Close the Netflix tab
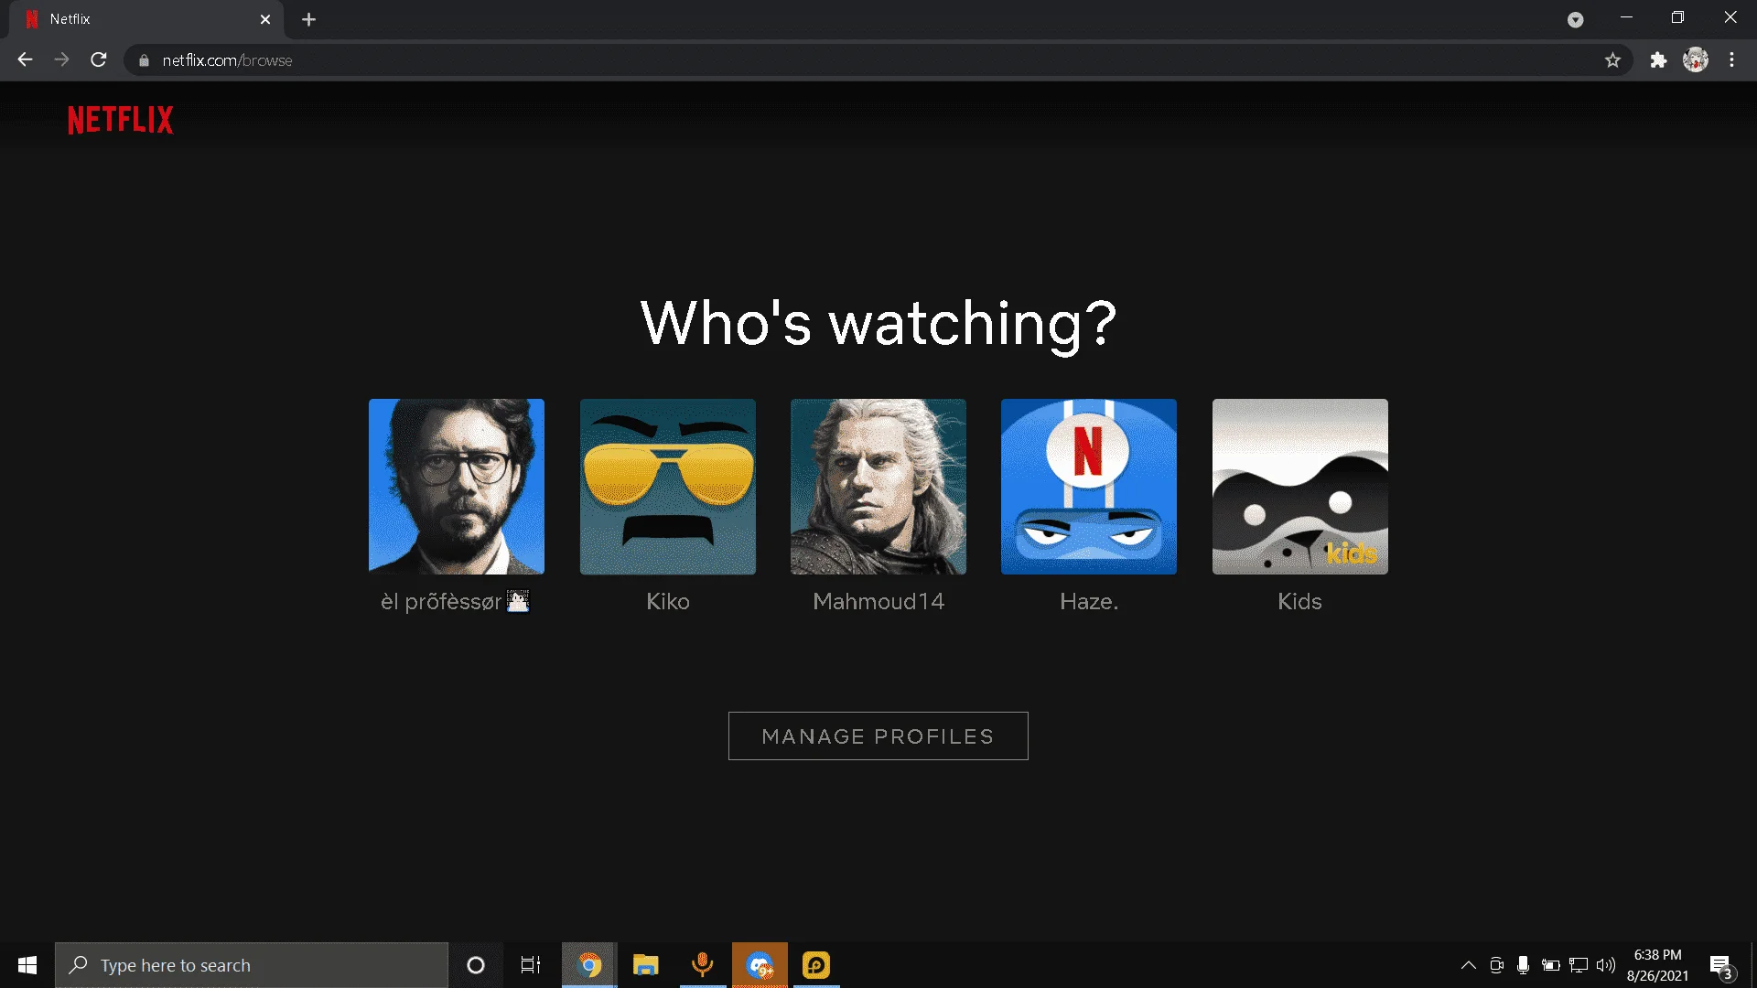1757x988 pixels. tap(265, 19)
